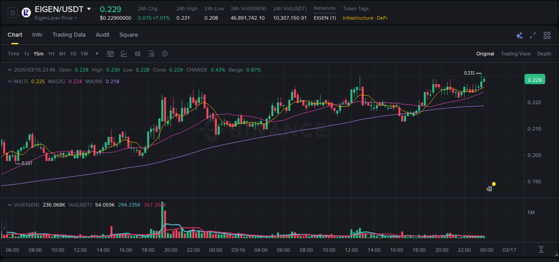Open the chart settings hexagon icon
Viewport: 559px width, 262px height.
tap(165, 54)
